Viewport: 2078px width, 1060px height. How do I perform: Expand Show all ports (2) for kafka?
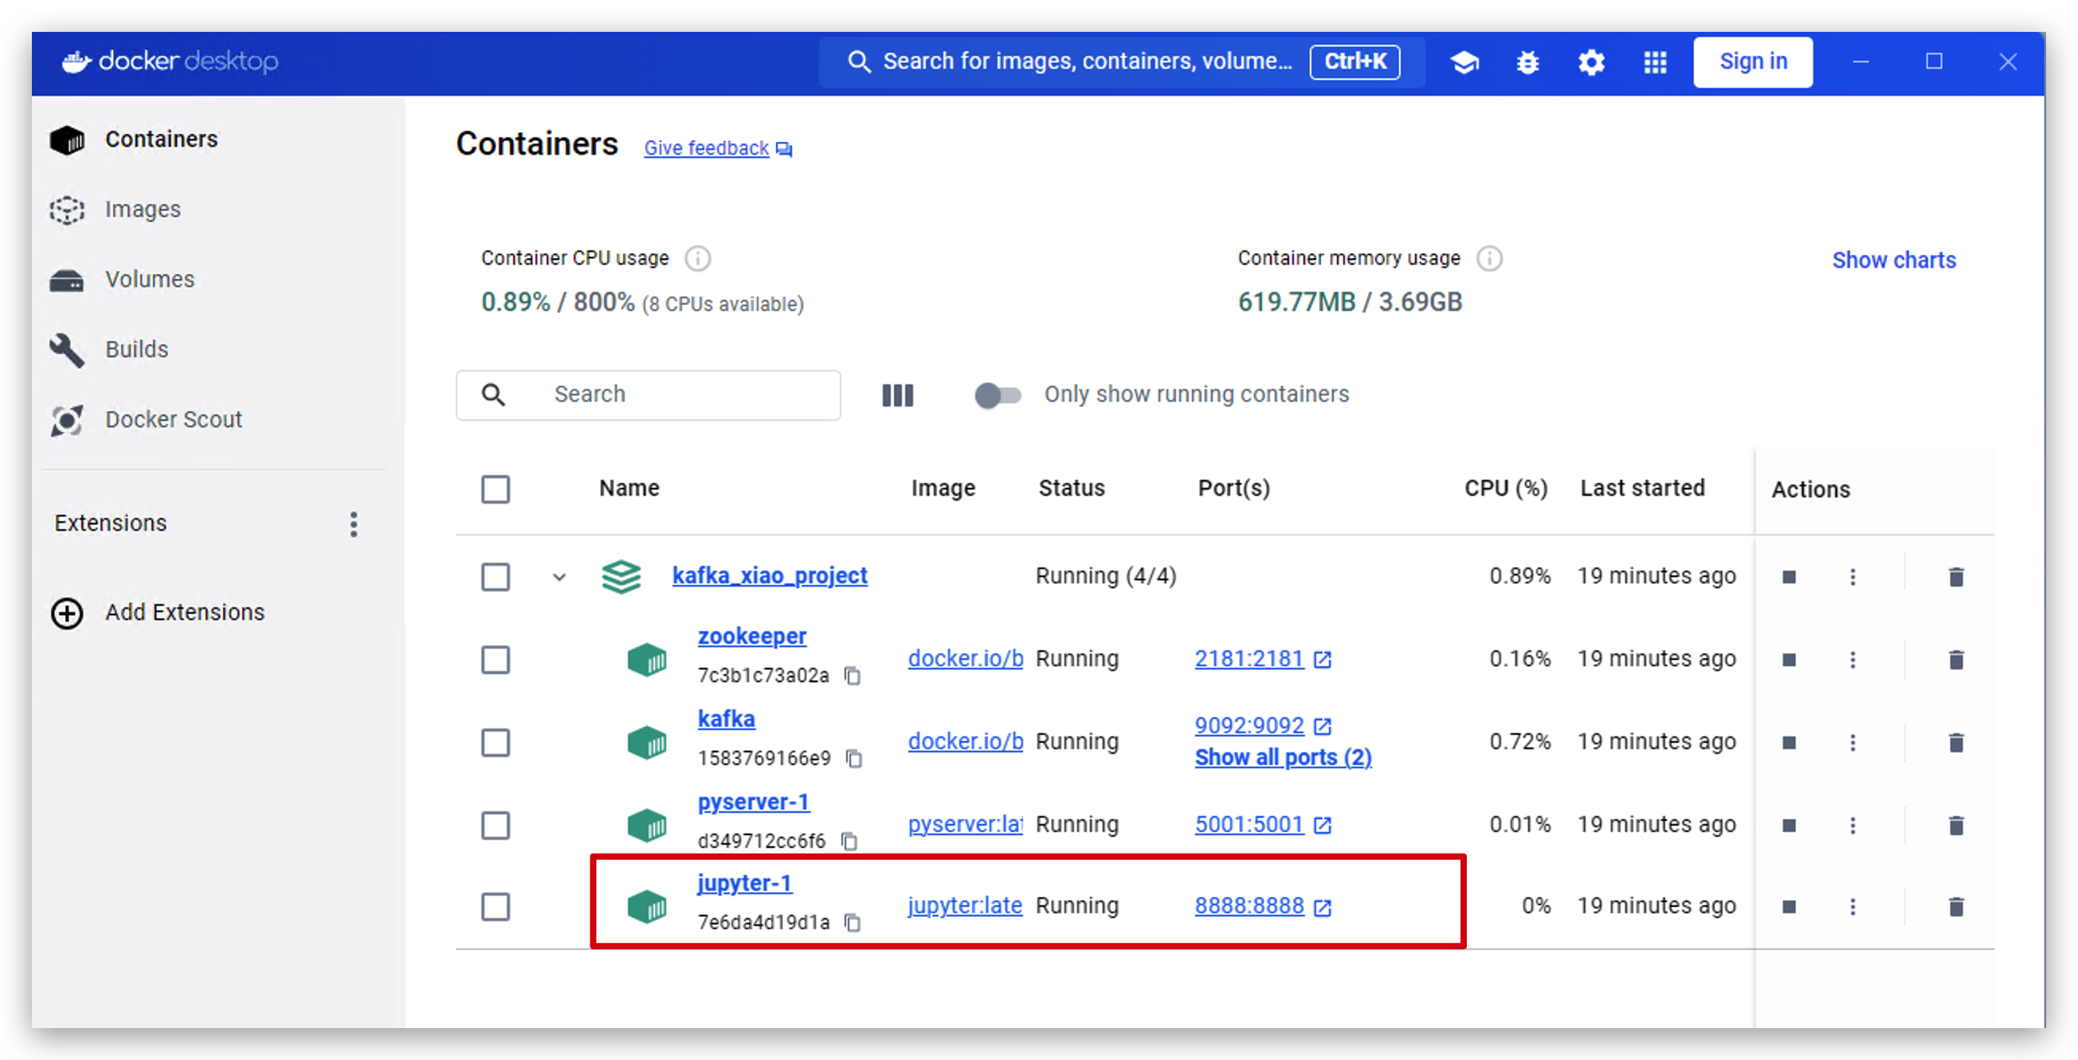click(1283, 757)
